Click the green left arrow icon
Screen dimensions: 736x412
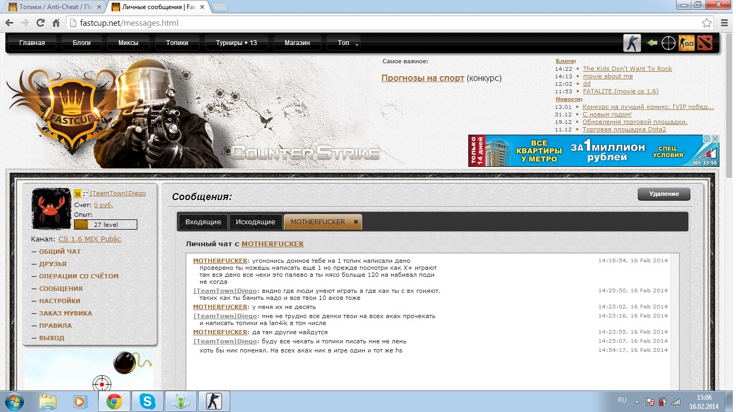[x=652, y=43]
